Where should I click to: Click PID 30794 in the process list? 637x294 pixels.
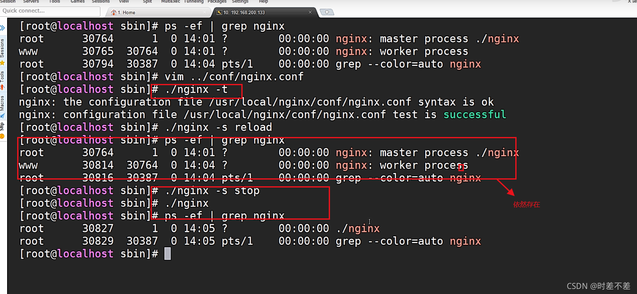98,64
